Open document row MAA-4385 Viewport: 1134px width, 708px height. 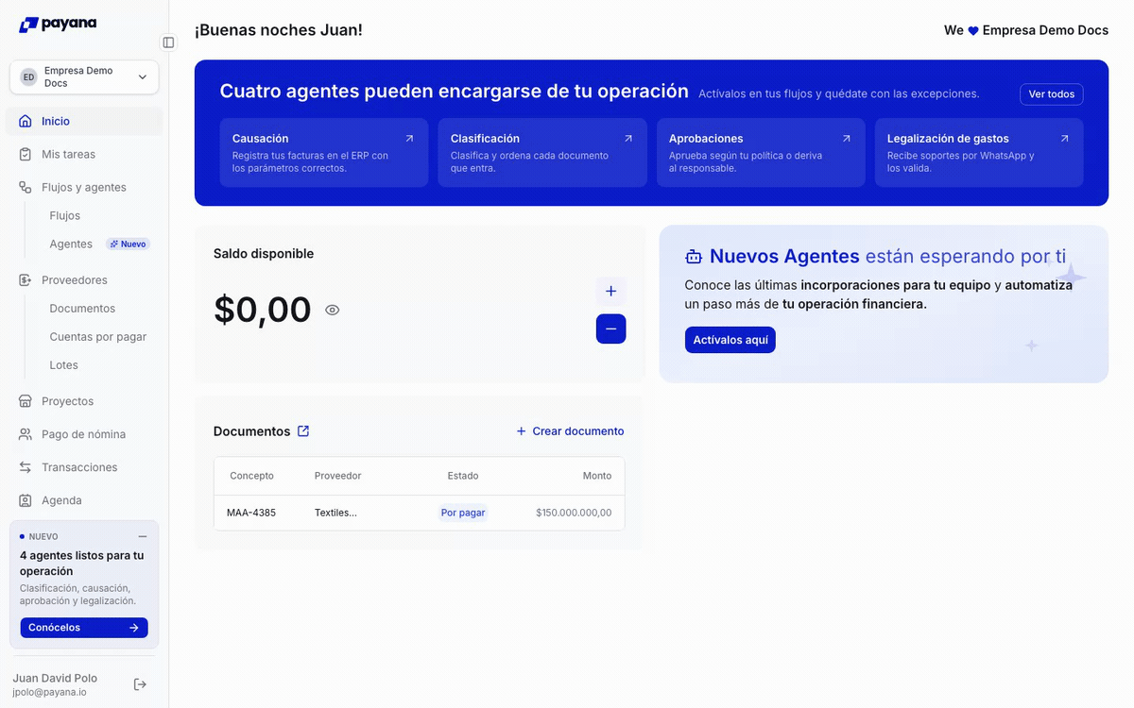point(420,513)
